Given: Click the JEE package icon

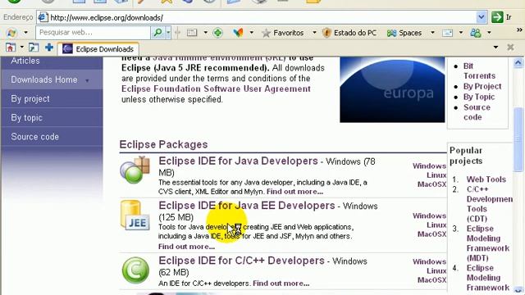Looking at the screenshot, I should click(135, 215).
